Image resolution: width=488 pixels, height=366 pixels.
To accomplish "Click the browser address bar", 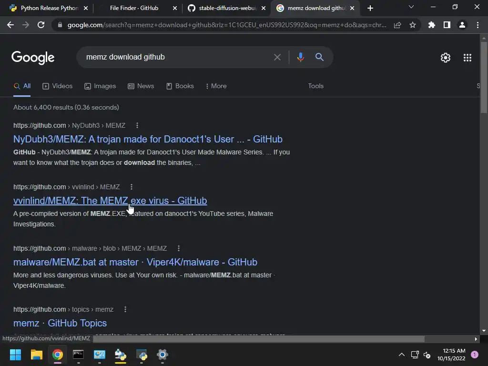I will point(226,25).
